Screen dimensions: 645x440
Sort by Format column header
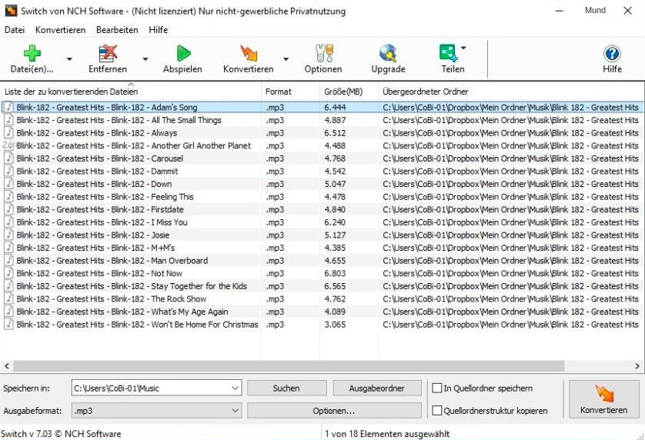pos(290,92)
